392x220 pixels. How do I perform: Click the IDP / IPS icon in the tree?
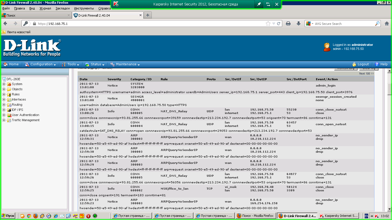pos(9,110)
